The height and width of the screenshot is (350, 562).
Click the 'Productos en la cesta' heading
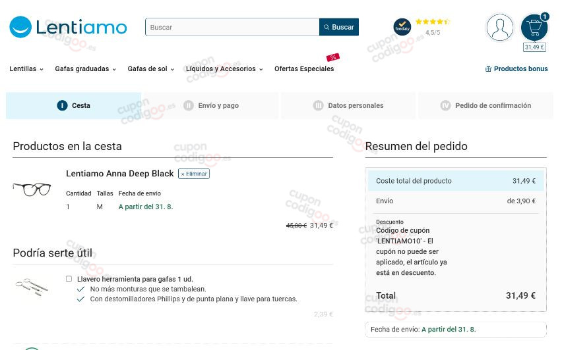click(x=67, y=146)
